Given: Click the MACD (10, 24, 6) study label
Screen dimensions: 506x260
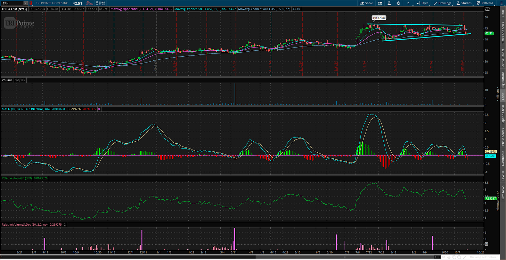Looking at the screenshot, I should [x=25, y=109].
